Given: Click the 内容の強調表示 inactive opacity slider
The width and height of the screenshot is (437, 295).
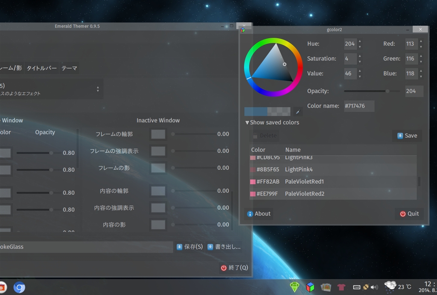Looking at the screenshot, I should 193,208.
